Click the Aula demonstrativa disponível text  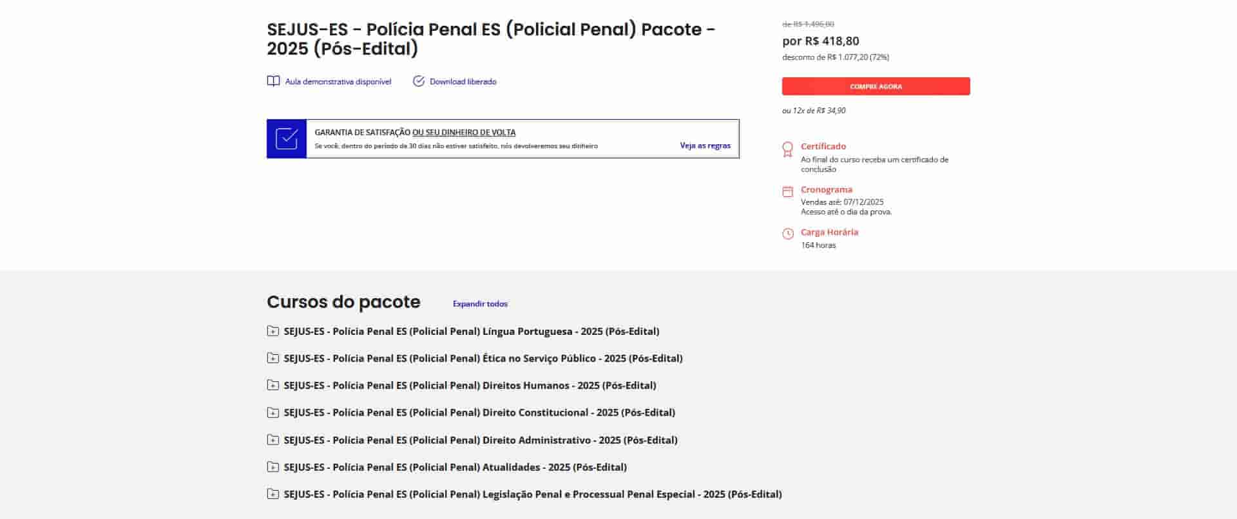tap(338, 82)
